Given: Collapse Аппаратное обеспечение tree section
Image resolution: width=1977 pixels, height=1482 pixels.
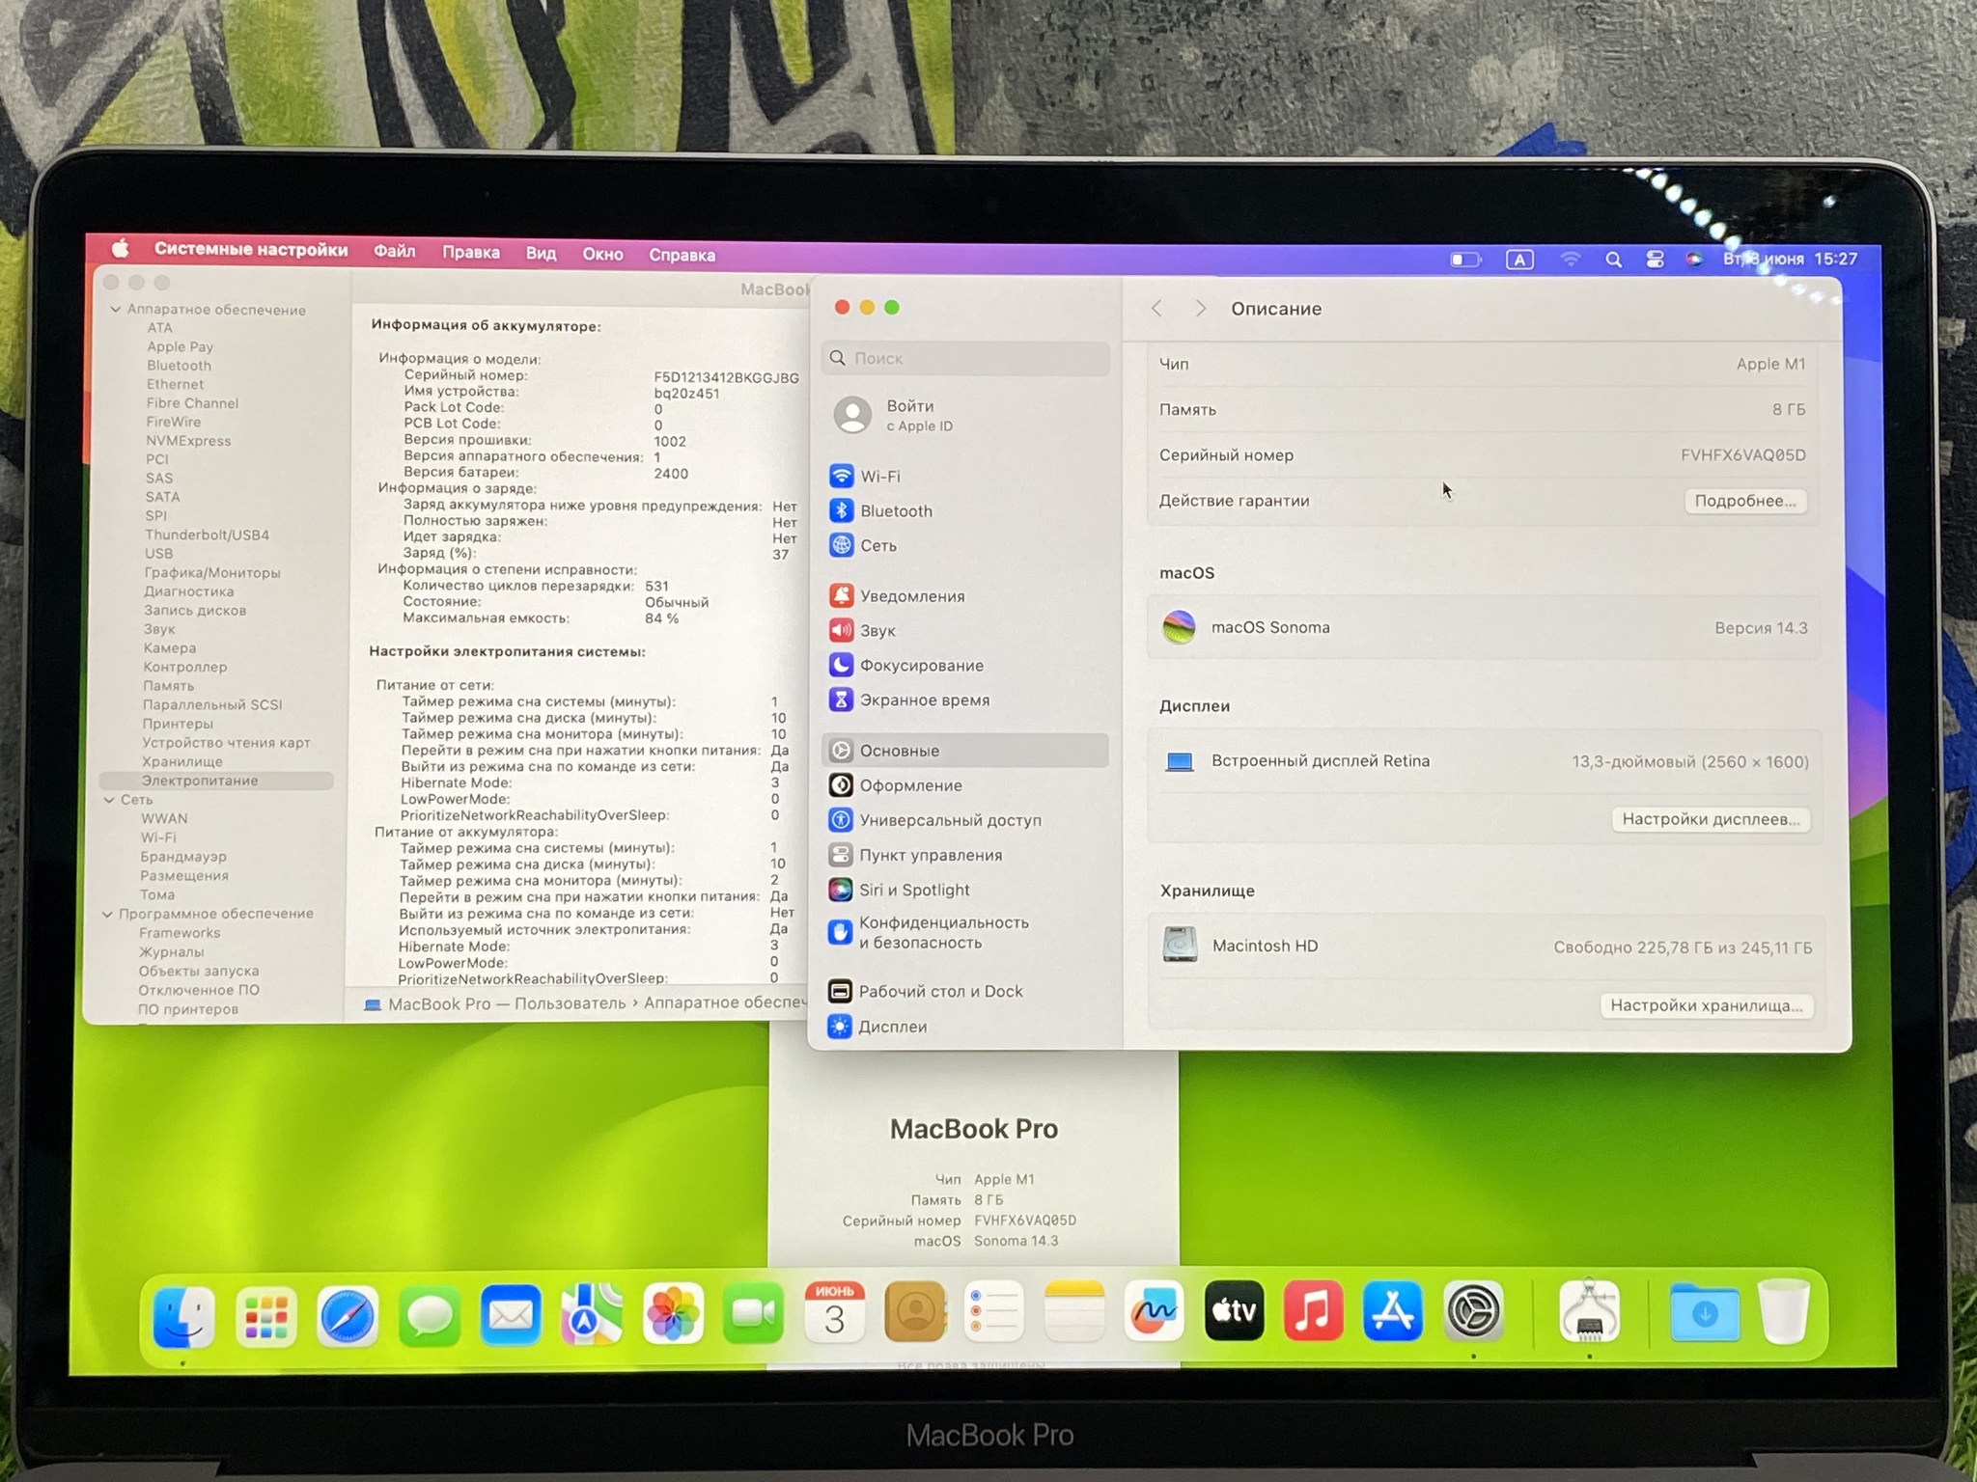Looking at the screenshot, I should [116, 310].
